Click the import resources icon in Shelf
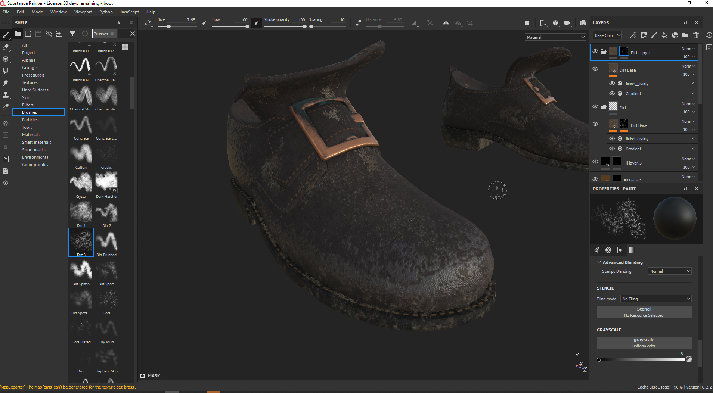 pos(59,34)
